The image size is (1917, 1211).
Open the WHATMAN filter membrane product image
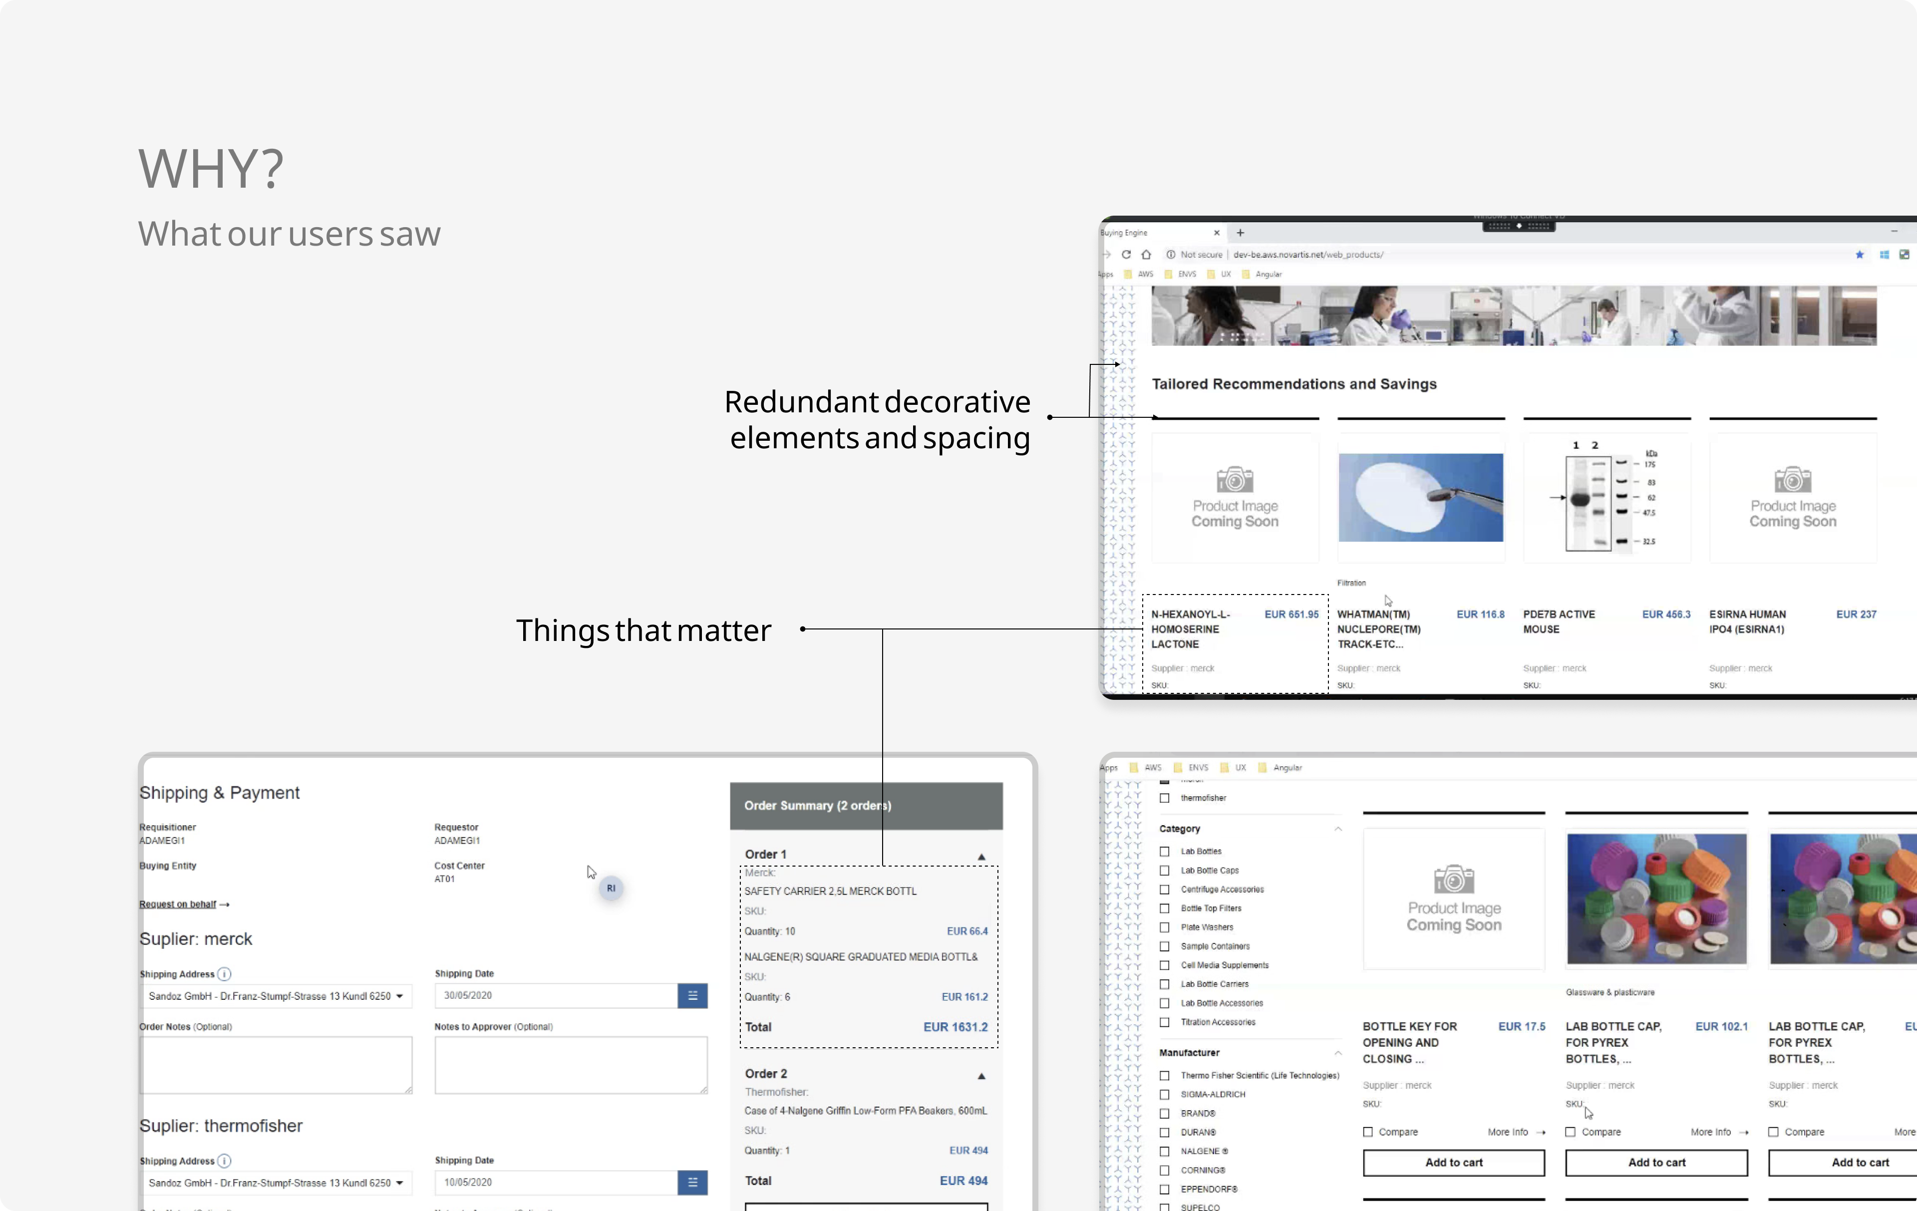pyautogui.click(x=1421, y=498)
